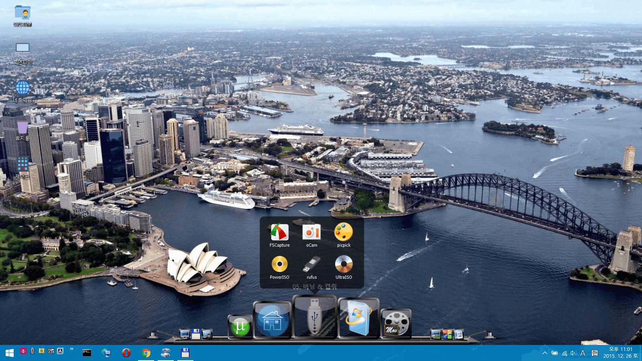Click the red quick-launch icon on taskbar
642x361 pixels.
[23, 351]
